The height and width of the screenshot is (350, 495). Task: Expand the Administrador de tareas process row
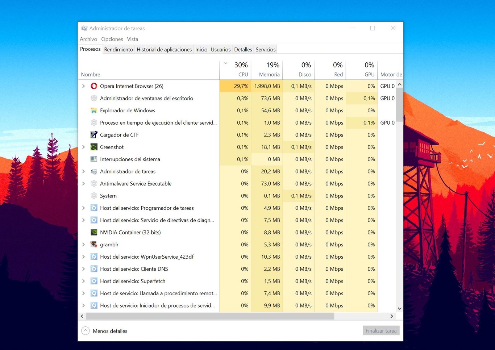[x=84, y=171]
